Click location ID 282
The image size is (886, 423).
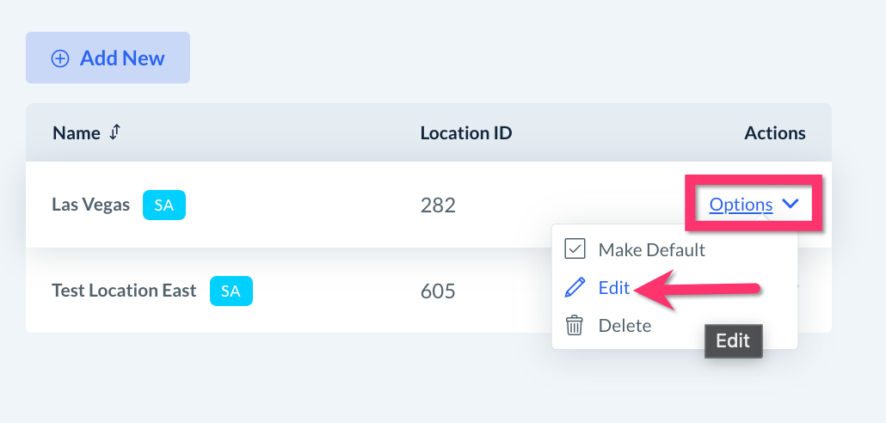(x=438, y=205)
